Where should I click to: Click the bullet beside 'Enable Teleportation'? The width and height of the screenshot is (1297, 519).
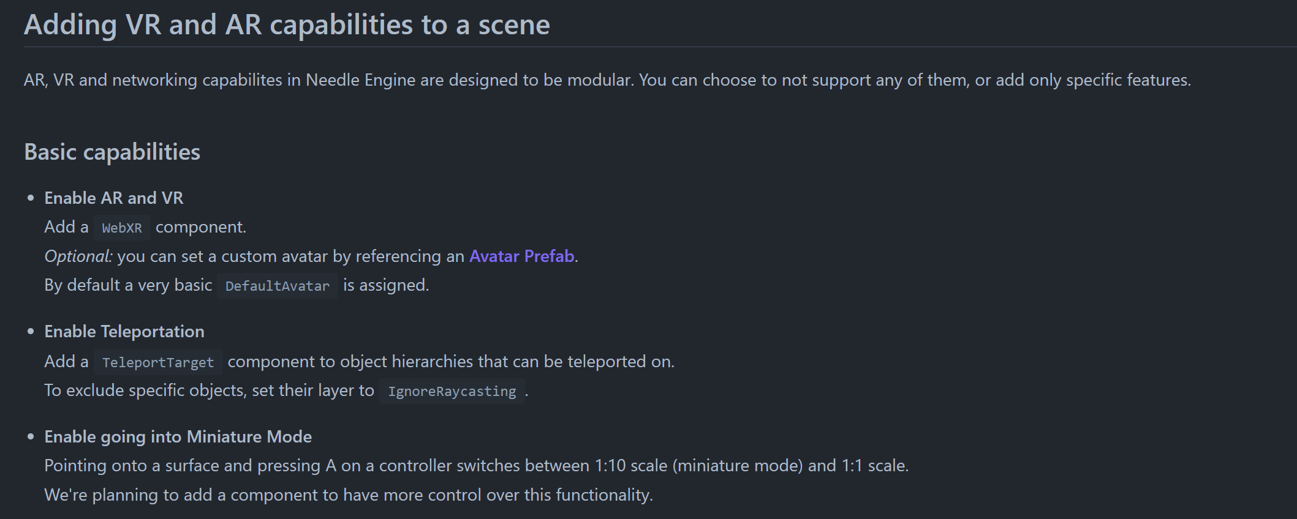click(31, 331)
